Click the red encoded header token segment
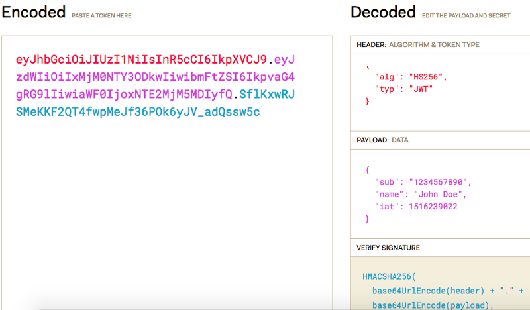The height and width of the screenshot is (310, 530). 141,60
